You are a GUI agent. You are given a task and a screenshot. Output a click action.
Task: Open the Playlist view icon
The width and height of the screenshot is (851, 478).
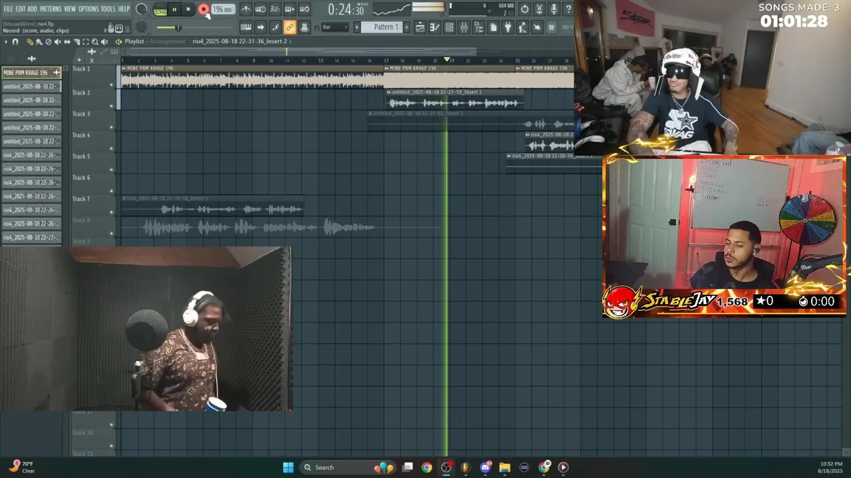(420, 27)
